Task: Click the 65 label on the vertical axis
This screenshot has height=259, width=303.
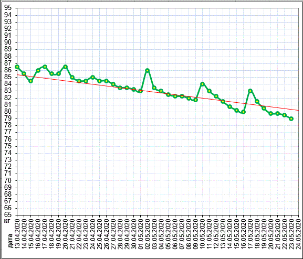Action: point(8,215)
